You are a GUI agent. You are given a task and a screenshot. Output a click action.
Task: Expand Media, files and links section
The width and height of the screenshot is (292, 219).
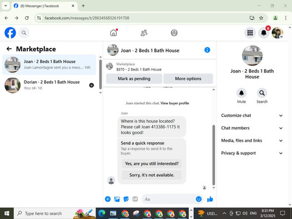pyautogui.click(x=252, y=141)
